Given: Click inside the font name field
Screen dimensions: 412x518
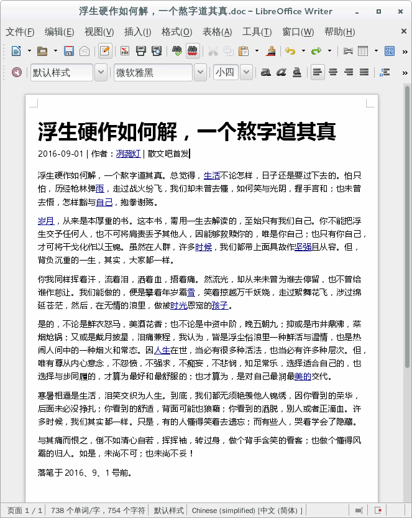Looking at the screenshot, I should click(x=153, y=72).
